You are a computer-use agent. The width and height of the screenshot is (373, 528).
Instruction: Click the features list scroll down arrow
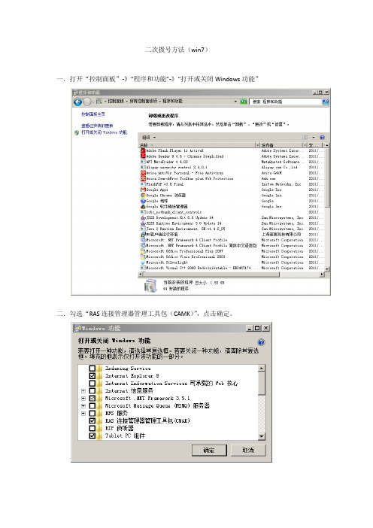(x=262, y=437)
